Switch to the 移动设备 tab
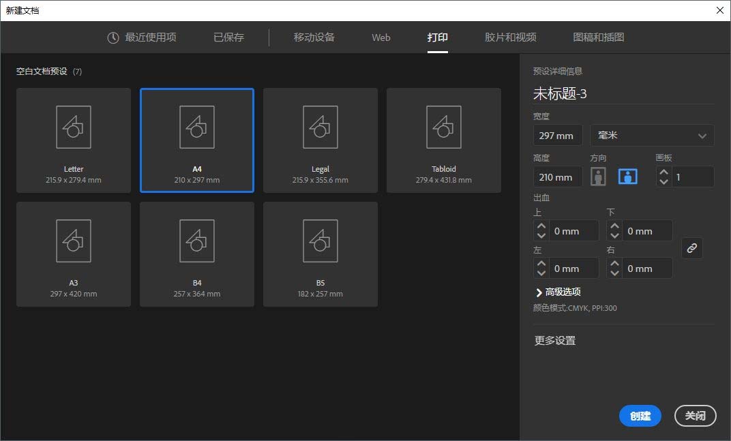The image size is (731, 441). pyautogui.click(x=314, y=37)
